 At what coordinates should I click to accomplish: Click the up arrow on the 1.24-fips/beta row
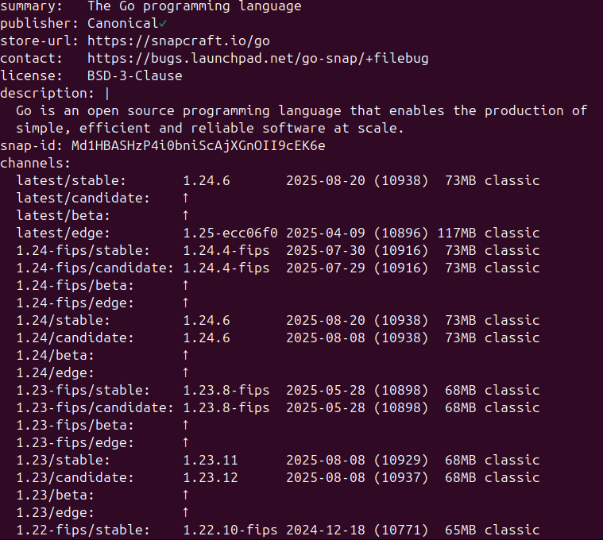coord(186,285)
